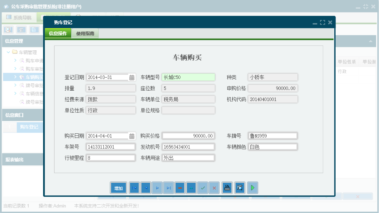Viewport: 379px width, 213px height.
Task: Click the 增加 (Add) button
Action: (119, 188)
